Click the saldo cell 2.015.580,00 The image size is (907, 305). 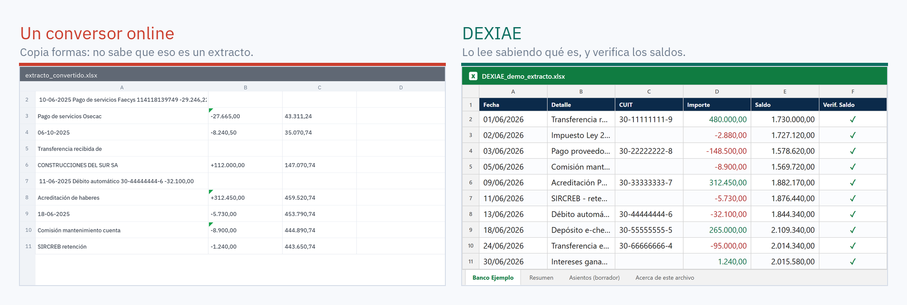[785, 262]
